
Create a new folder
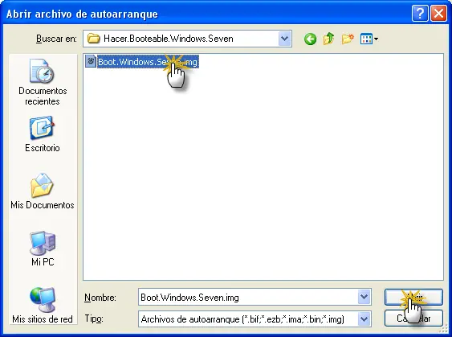[x=348, y=39]
